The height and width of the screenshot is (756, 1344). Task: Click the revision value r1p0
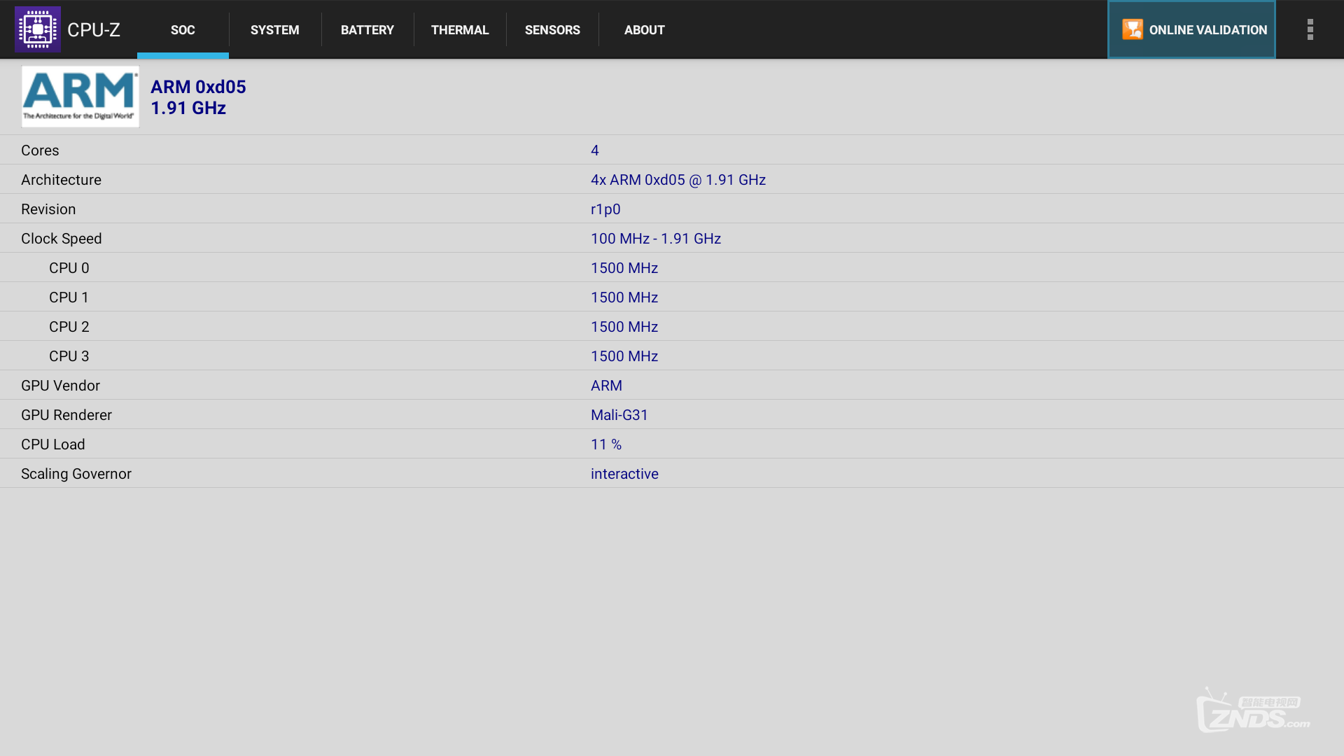pyautogui.click(x=605, y=209)
